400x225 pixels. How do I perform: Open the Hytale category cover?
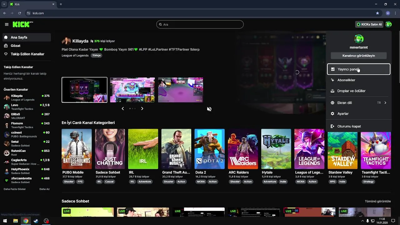(276, 149)
